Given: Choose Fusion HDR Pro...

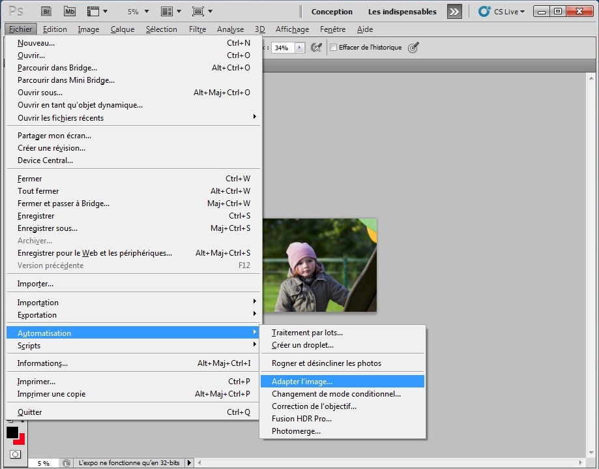Looking at the screenshot, I should 343,419.
